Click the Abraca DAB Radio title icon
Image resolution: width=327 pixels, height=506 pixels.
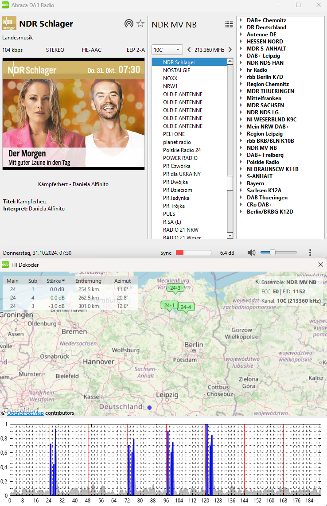click(5, 5)
